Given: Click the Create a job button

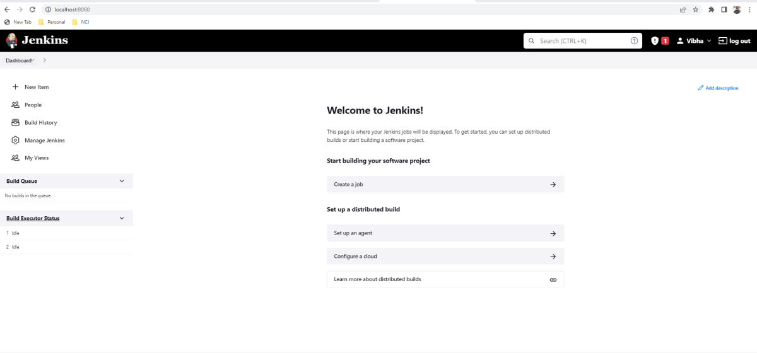Looking at the screenshot, I should coord(445,184).
